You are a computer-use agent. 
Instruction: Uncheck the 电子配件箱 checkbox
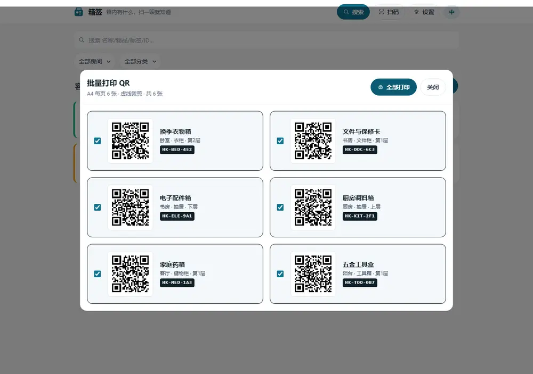98,207
